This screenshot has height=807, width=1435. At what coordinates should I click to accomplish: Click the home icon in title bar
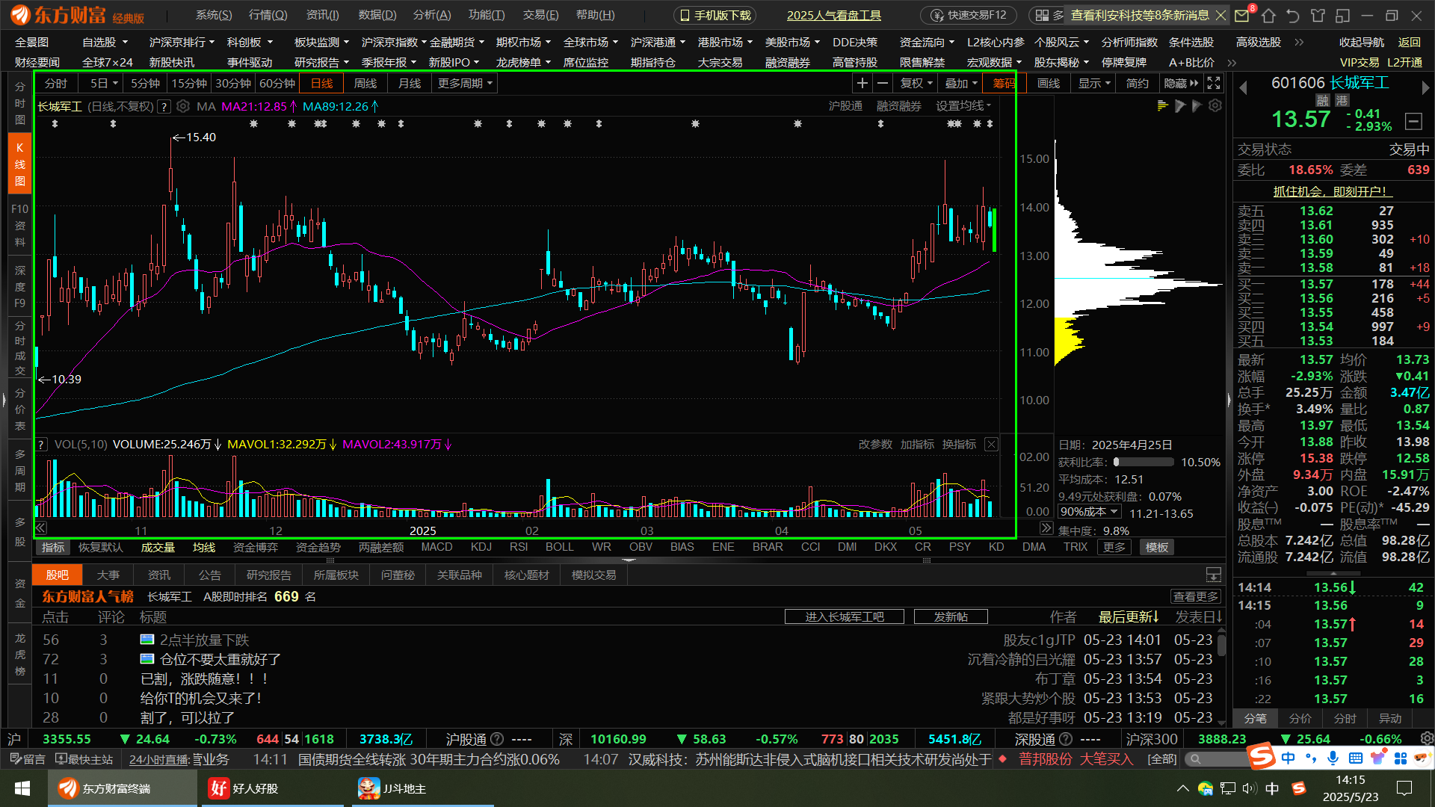(1268, 15)
